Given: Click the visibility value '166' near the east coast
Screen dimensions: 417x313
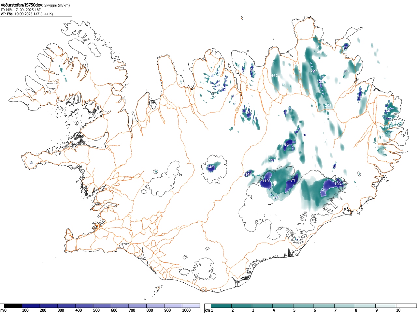Looking at the screenshot, I should click(387, 111).
